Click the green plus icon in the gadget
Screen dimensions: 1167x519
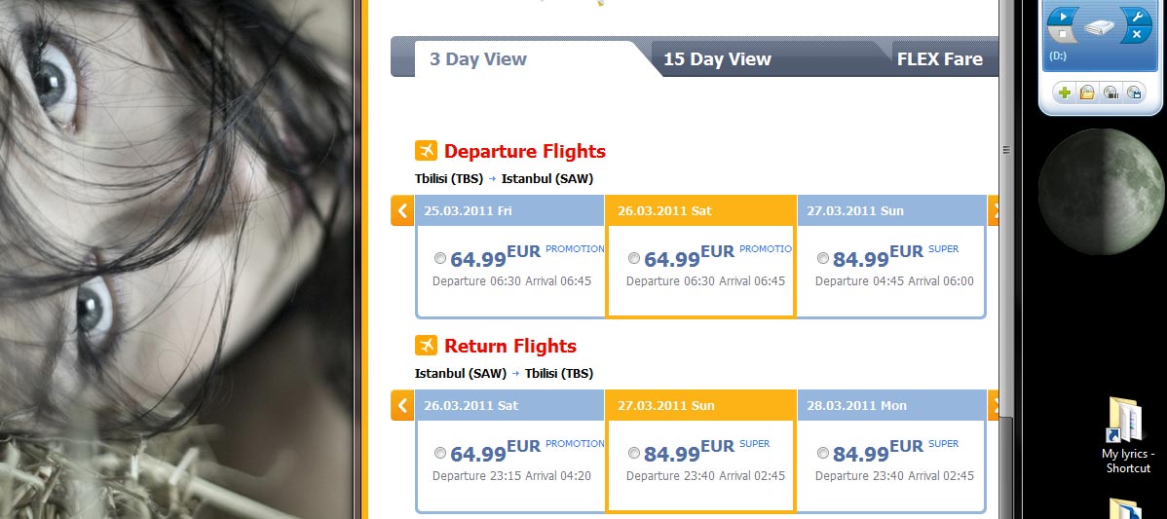point(1064,93)
